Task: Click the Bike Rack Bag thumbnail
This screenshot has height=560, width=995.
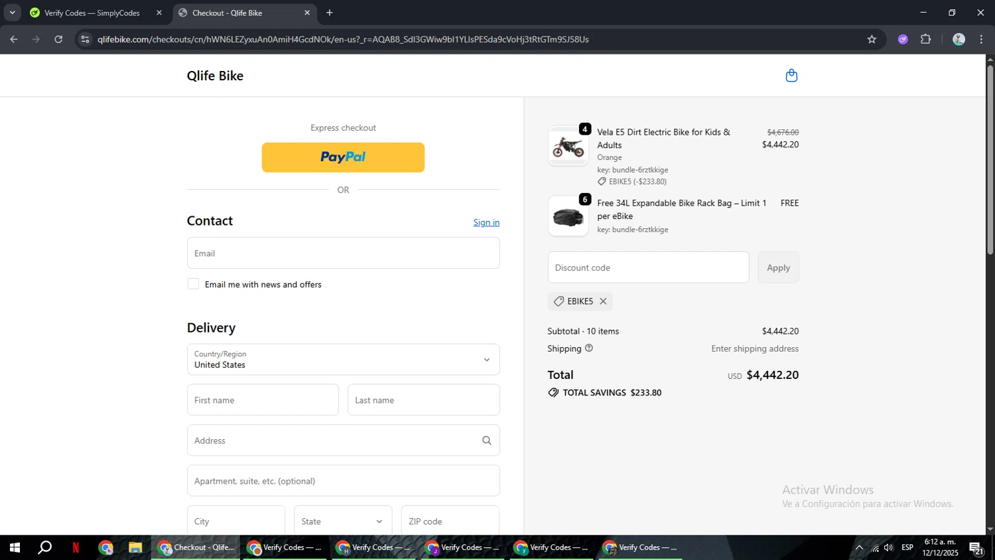Action: 568,216
